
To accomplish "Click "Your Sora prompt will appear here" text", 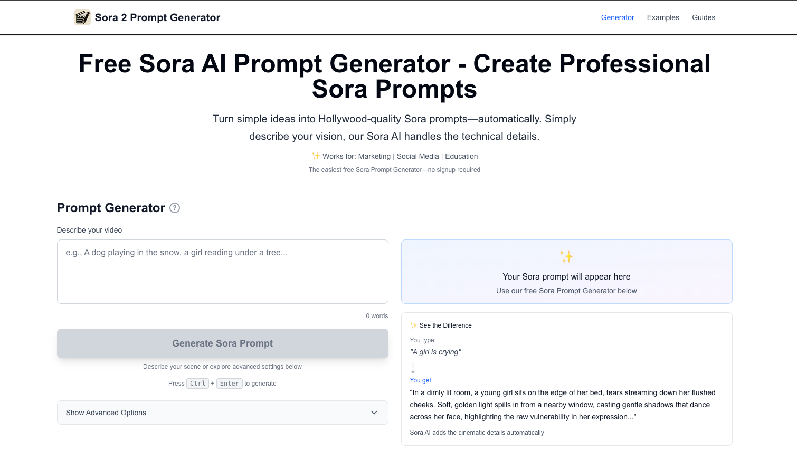I will (x=566, y=276).
